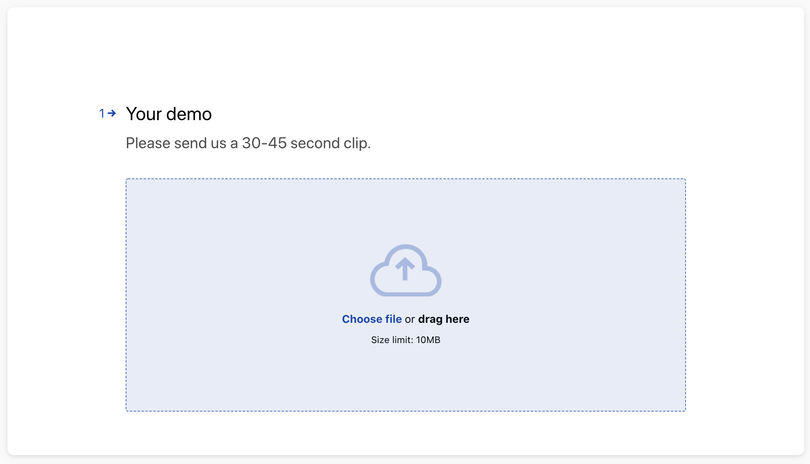The image size is (810, 464).
Task: Click the word 'file' in blue link
Action: pyautogui.click(x=393, y=319)
